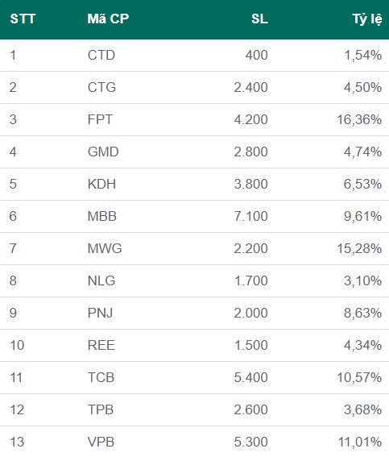Select the MWG stock code

tap(105, 248)
